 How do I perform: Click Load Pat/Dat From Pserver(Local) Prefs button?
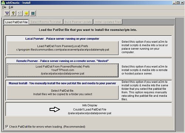63,48
